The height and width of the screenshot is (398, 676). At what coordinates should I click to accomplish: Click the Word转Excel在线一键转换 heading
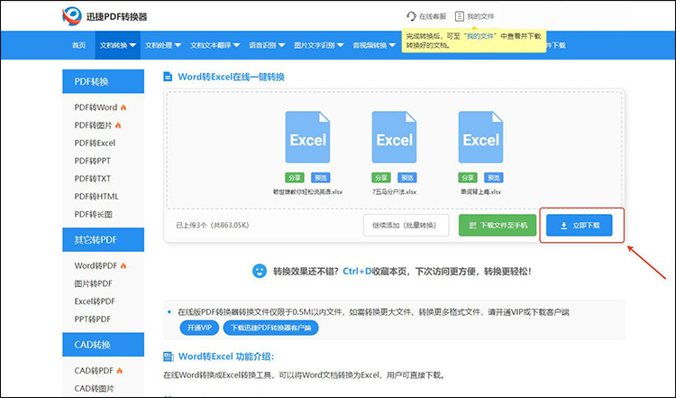[x=231, y=77]
